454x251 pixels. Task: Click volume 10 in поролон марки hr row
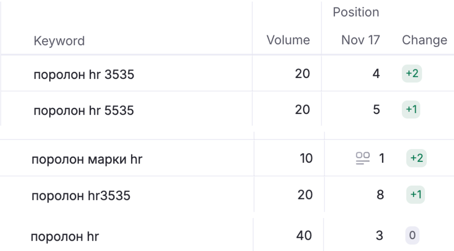(x=306, y=159)
